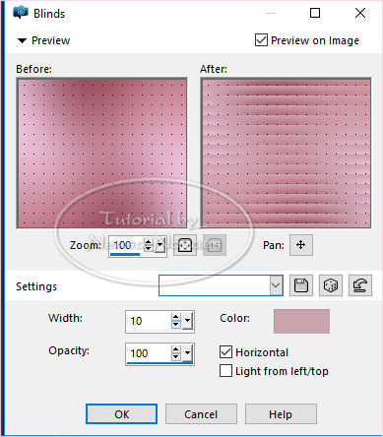Toggle the Preview on Image checkbox
Screen dimensions: 383x437
coord(261,40)
